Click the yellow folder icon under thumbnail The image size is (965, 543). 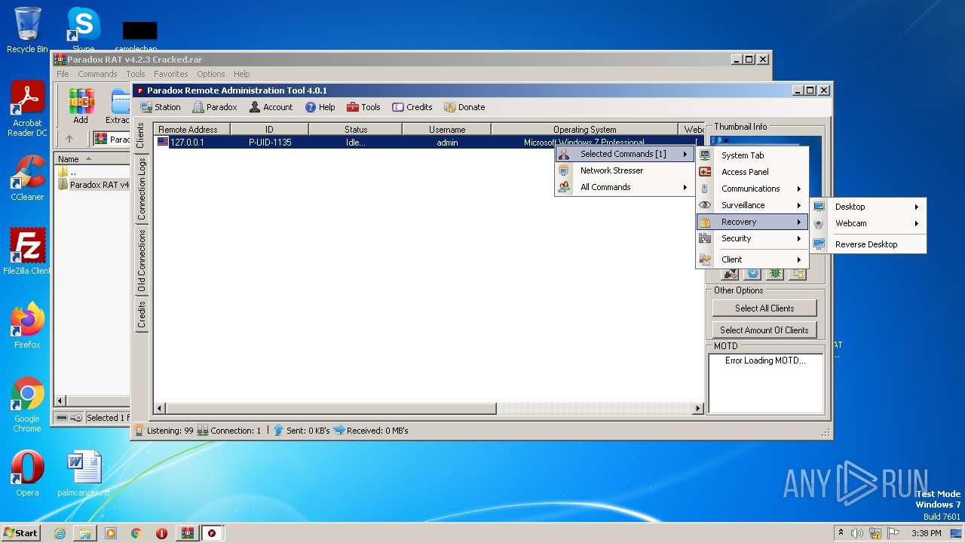pos(798,275)
